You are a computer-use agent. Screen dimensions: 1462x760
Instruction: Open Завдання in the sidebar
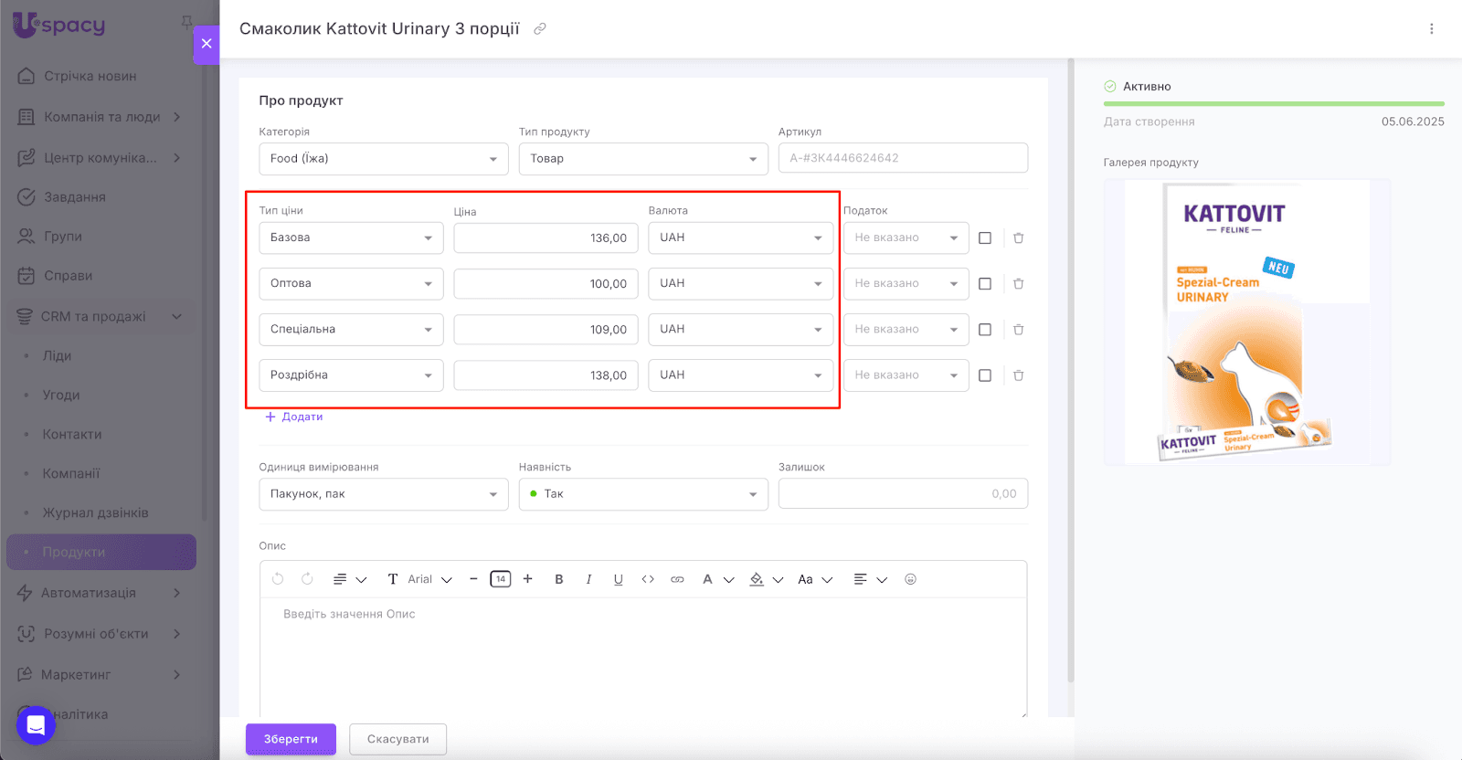click(75, 197)
